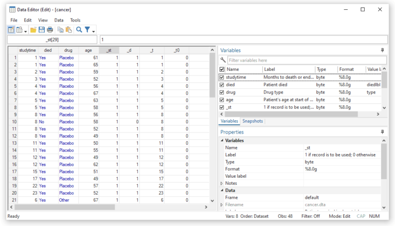Click the Paste clipboard icon
Image resolution: width=395 pixels, height=226 pixels.
tap(68, 30)
